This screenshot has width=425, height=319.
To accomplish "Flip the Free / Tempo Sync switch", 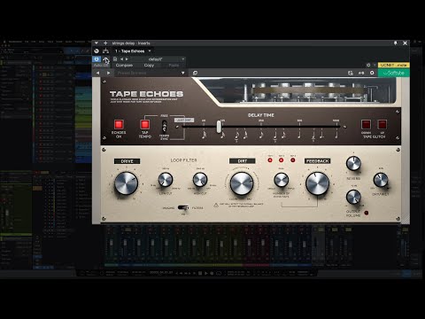I will point(165,127).
